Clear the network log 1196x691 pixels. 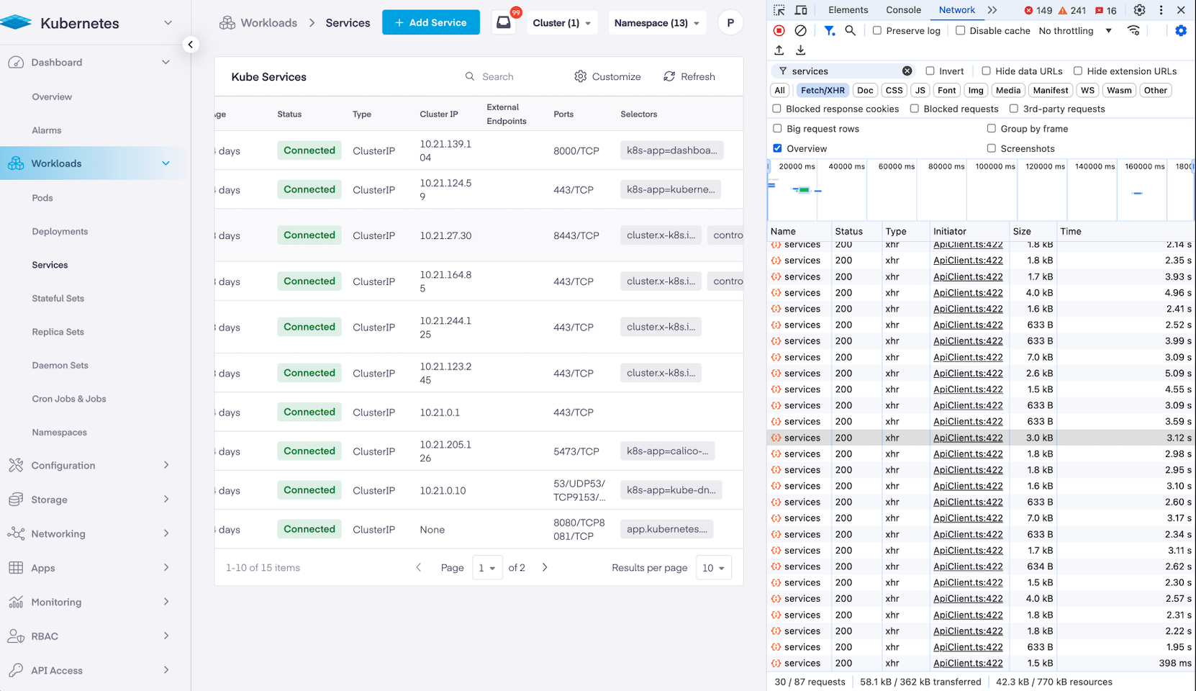click(x=800, y=30)
